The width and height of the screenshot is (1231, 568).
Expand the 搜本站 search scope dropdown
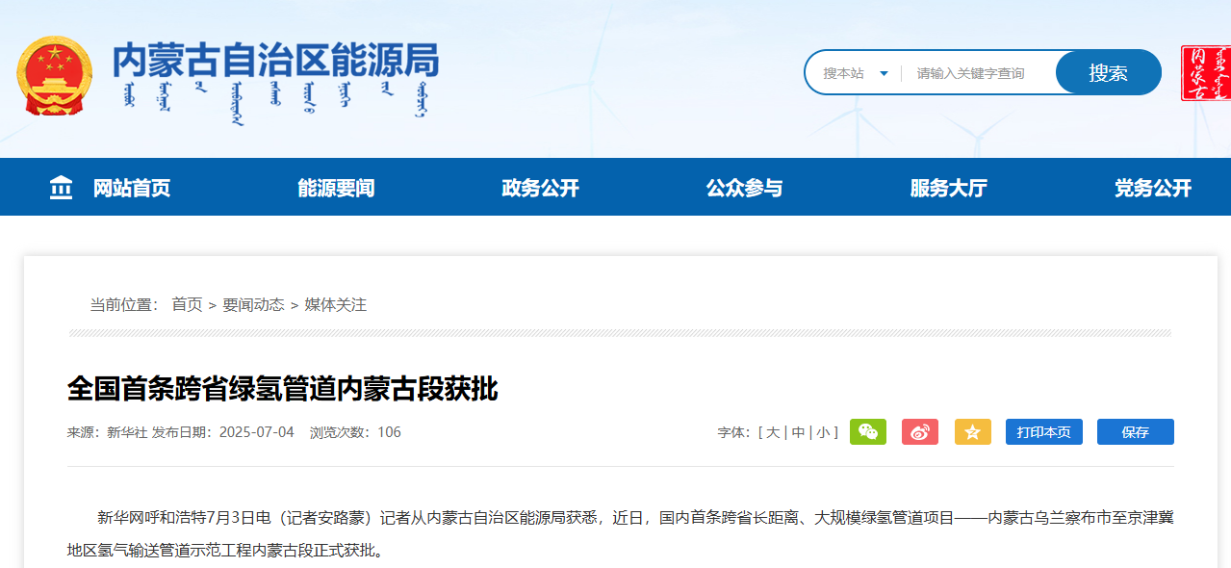[855, 73]
